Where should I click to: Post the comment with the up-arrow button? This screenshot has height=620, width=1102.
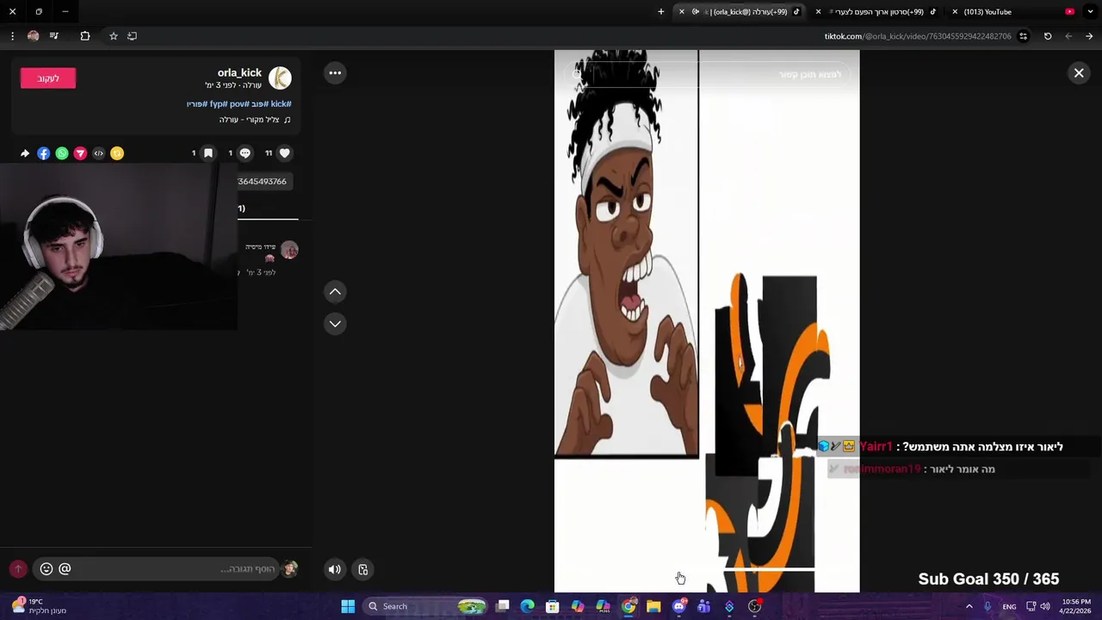18,569
